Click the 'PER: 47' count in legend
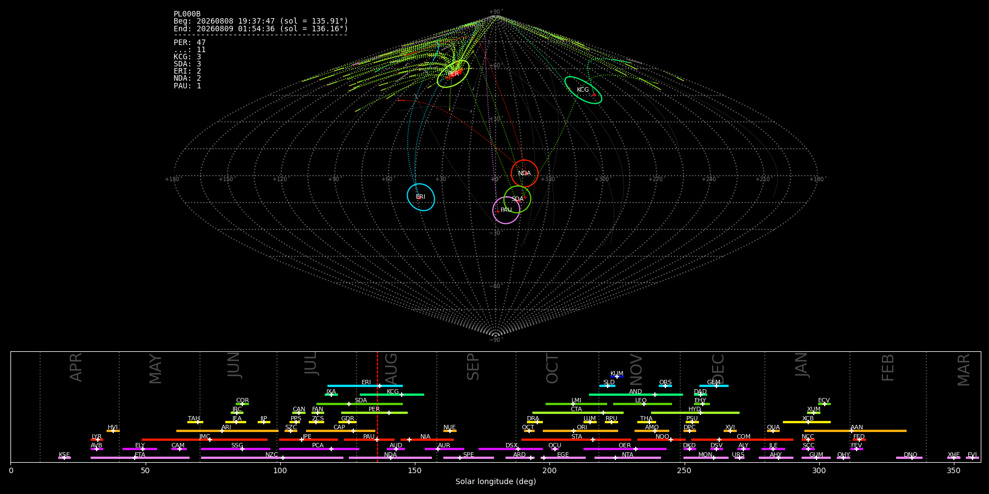The height and width of the screenshot is (494, 989). pos(190,42)
